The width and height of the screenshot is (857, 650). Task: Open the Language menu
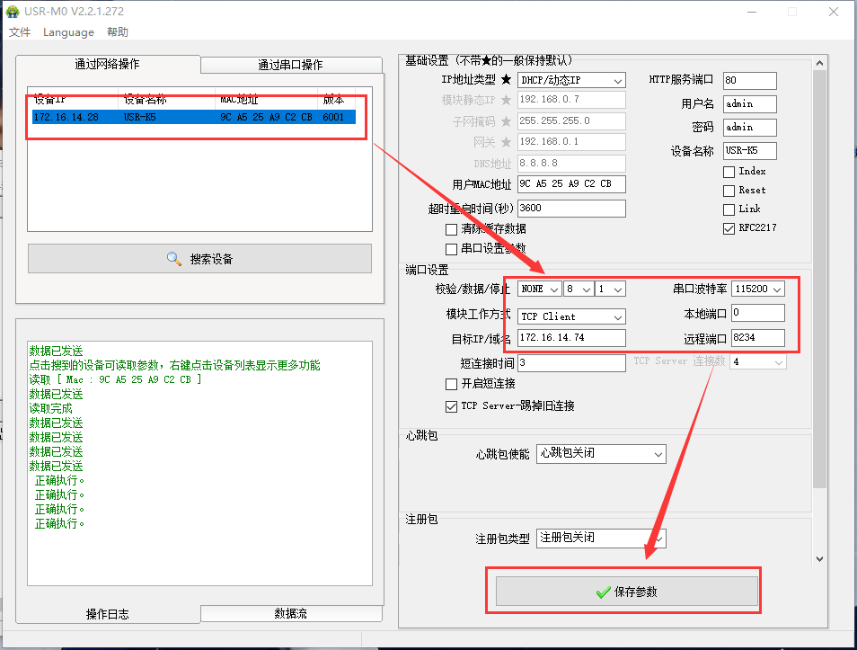(x=68, y=32)
